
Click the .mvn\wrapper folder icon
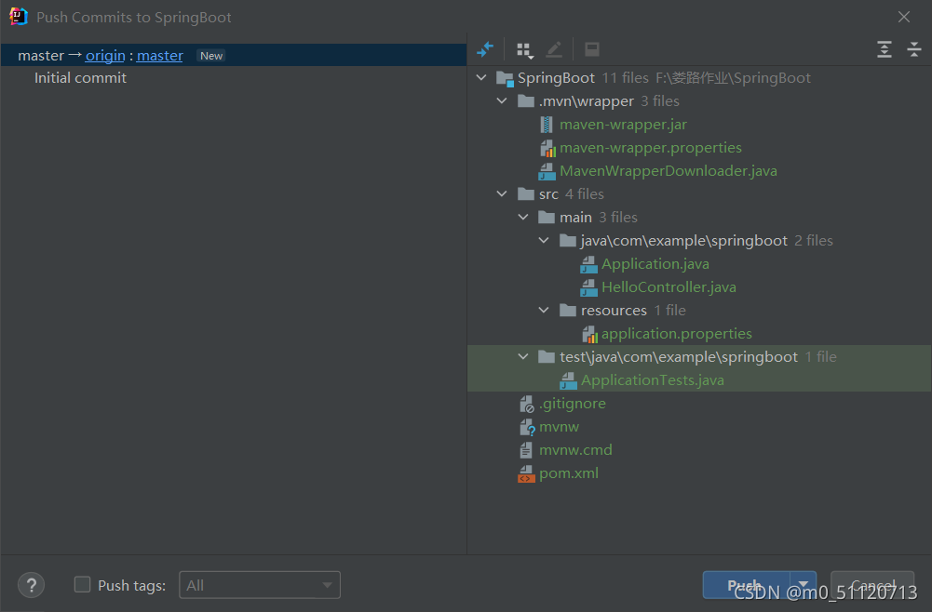point(526,100)
